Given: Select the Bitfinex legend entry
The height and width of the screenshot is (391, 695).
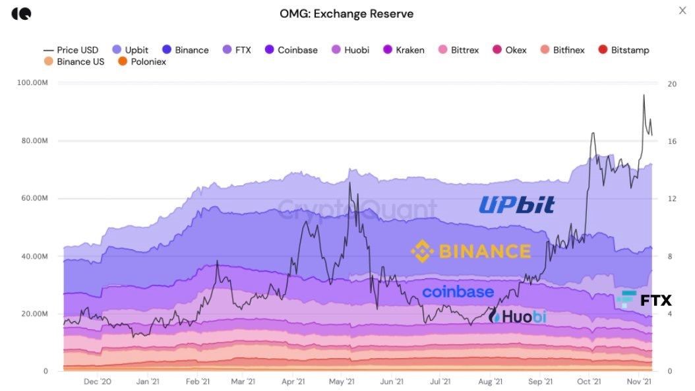Looking at the screenshot, I should click(562, 50).
